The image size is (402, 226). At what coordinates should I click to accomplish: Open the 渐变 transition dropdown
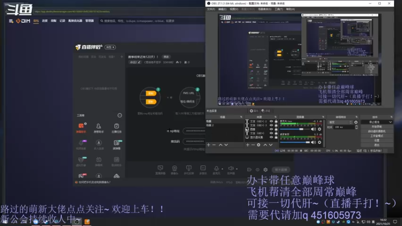click(x=341, y=122)
